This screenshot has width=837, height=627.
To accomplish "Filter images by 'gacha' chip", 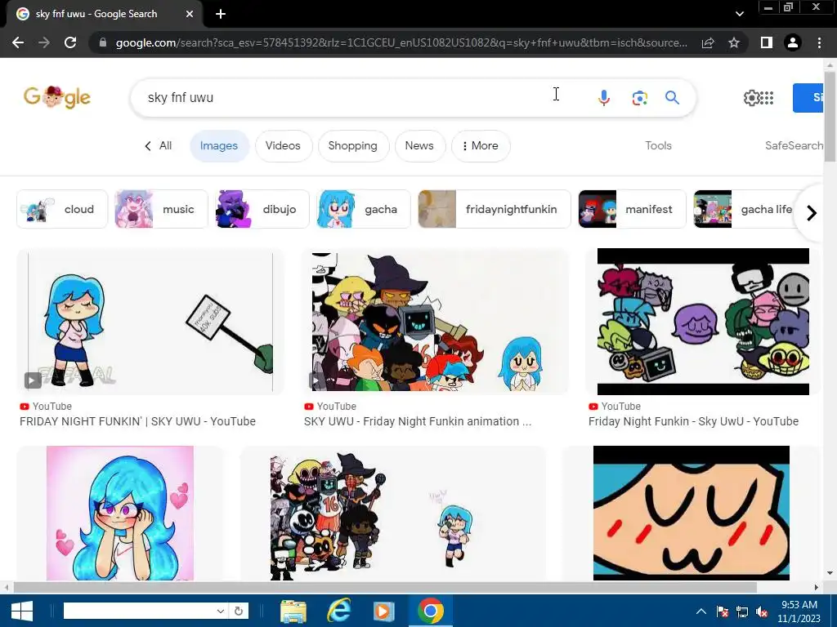I will click(364, 209).
